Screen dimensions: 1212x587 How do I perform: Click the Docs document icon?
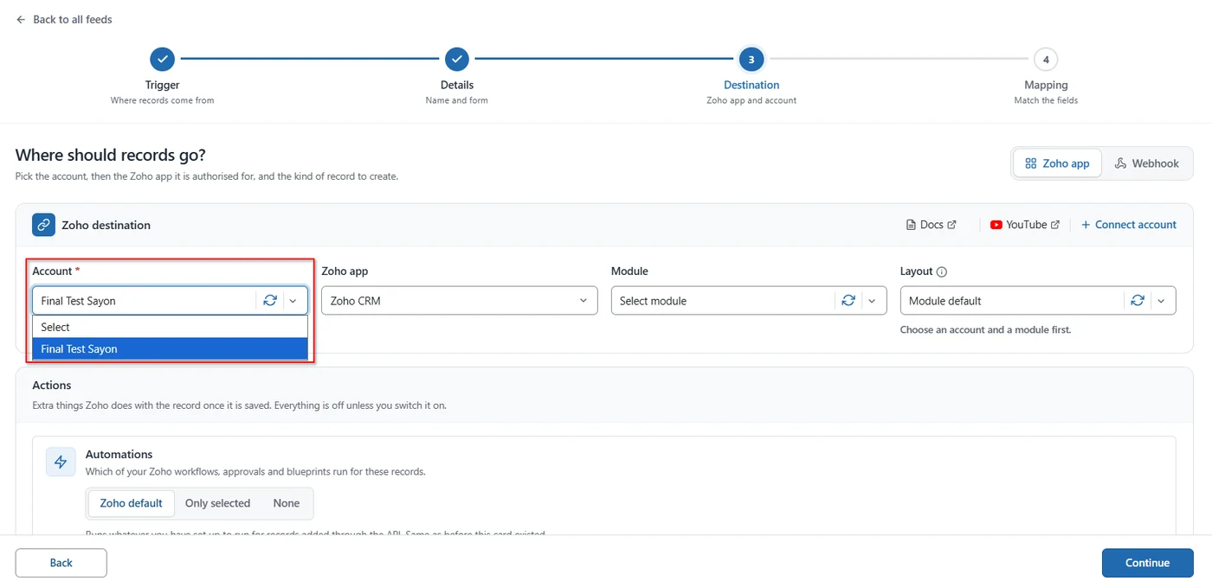911,225
